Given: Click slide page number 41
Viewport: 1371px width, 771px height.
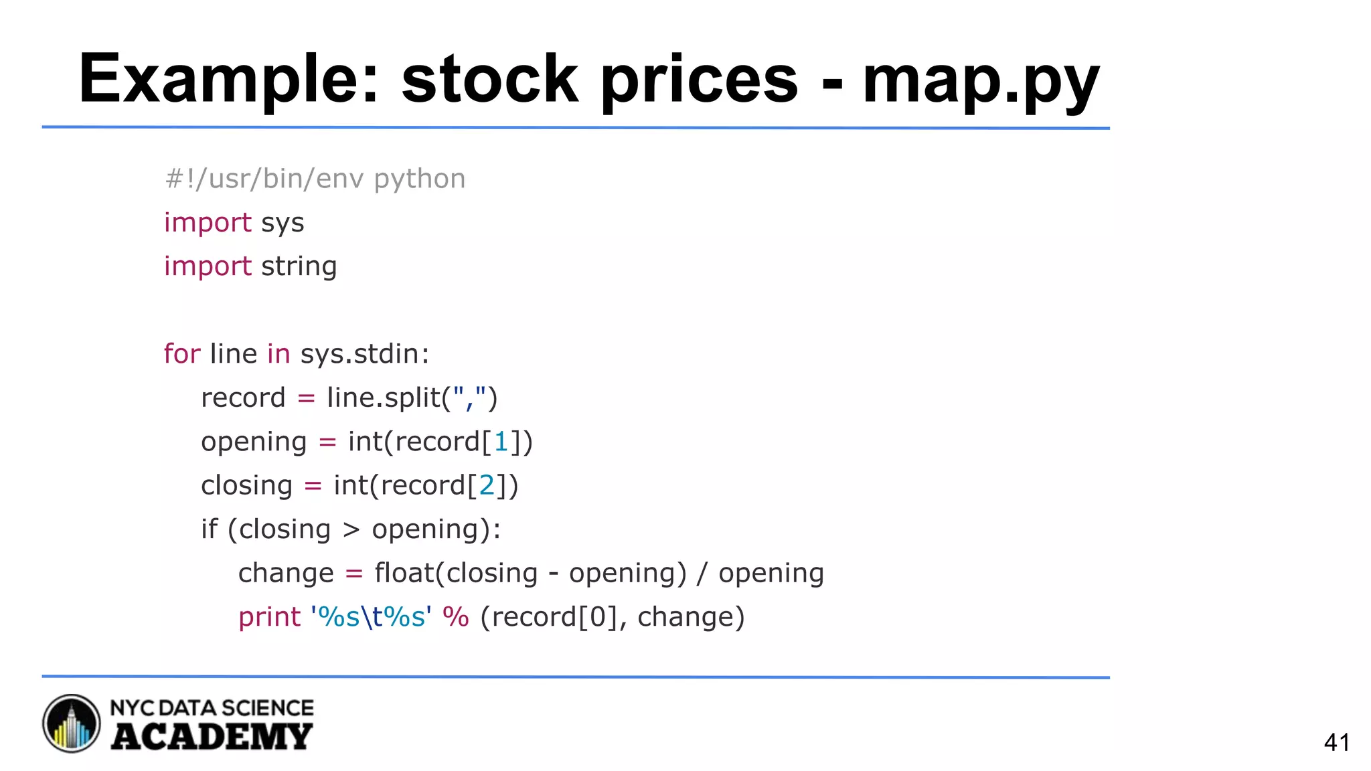Looking at the screenshot, I should (1336, 742).
